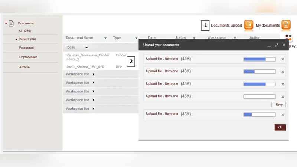Viewport: 297px width, 167px height.
Task: Expand the Today group dropdown
Action: [87, 48]
